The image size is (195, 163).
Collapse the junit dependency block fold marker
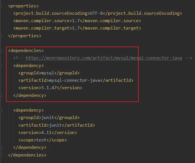click(x=1, y=110)
